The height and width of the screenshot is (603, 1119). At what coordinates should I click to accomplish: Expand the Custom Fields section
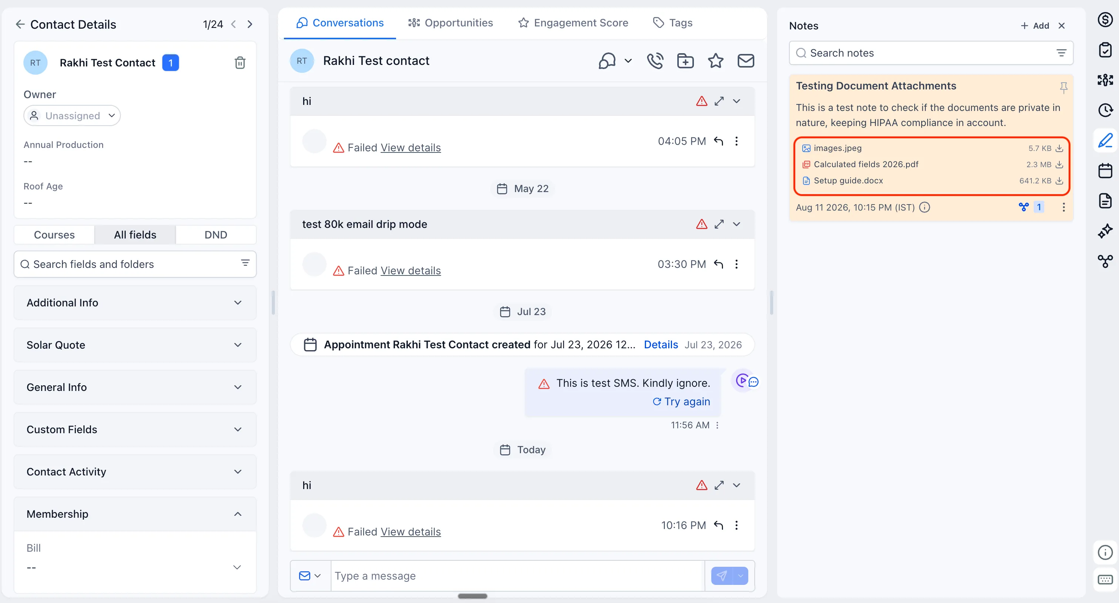point(135,429)
